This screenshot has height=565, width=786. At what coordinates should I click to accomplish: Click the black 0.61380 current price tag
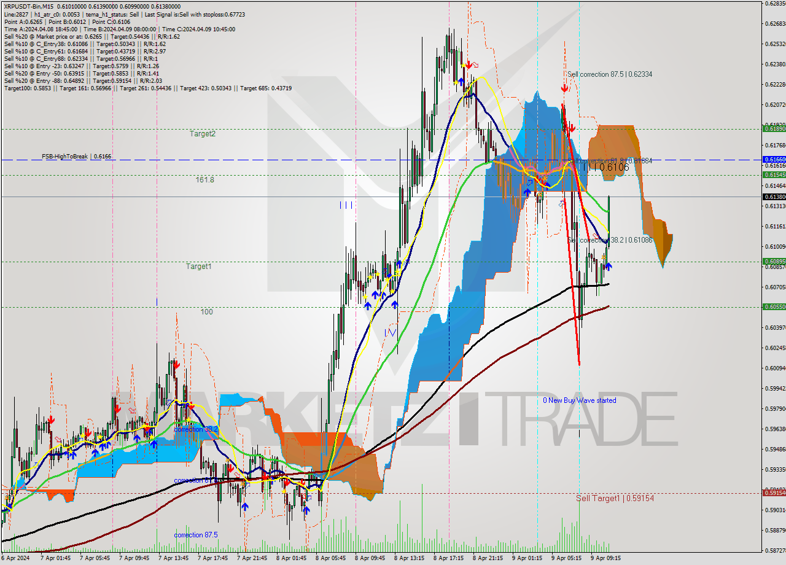point(774,197)
